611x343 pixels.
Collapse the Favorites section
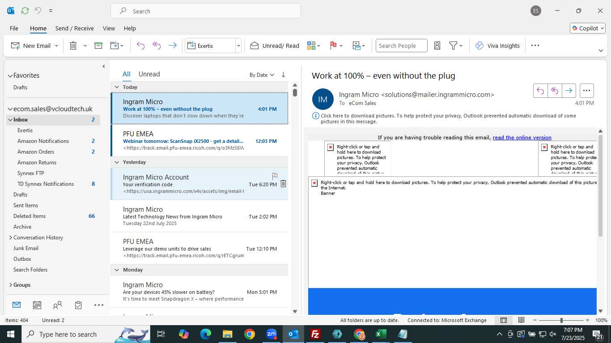pyautogui.click(x=10, y=75)
